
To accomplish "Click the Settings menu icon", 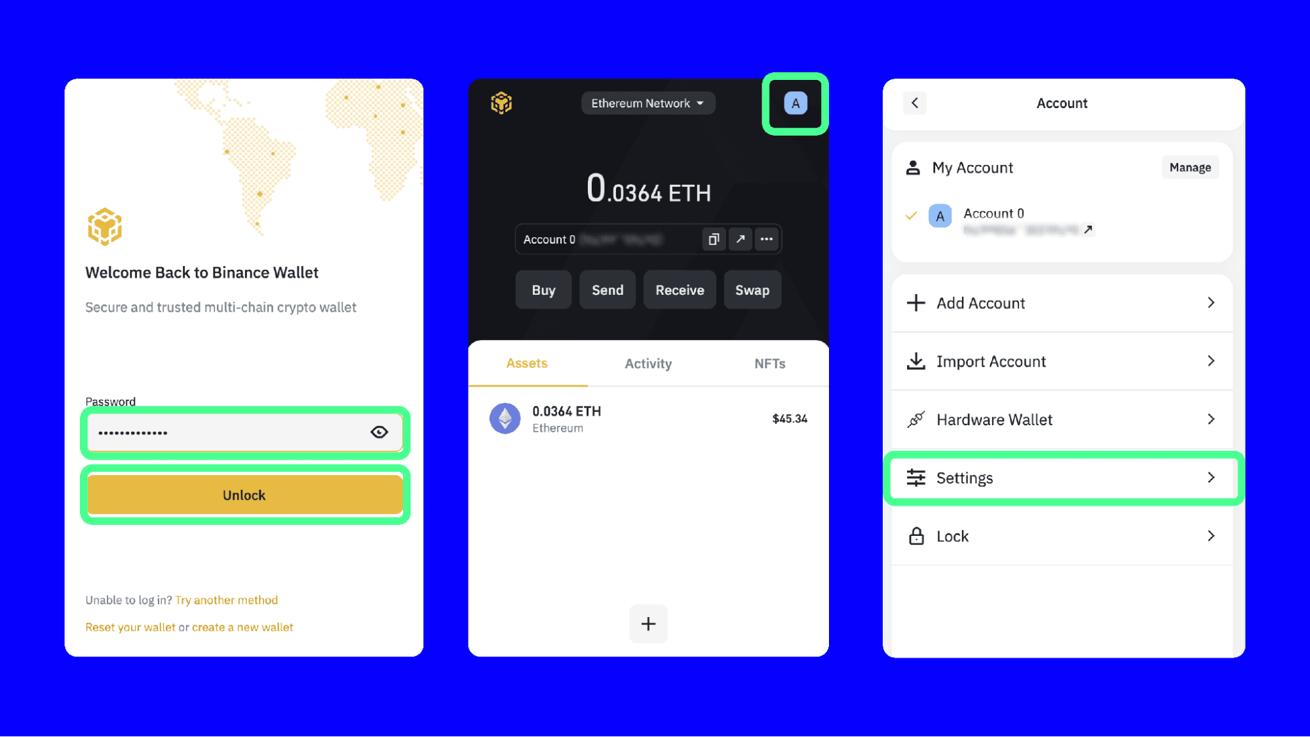I will point(917,477).
